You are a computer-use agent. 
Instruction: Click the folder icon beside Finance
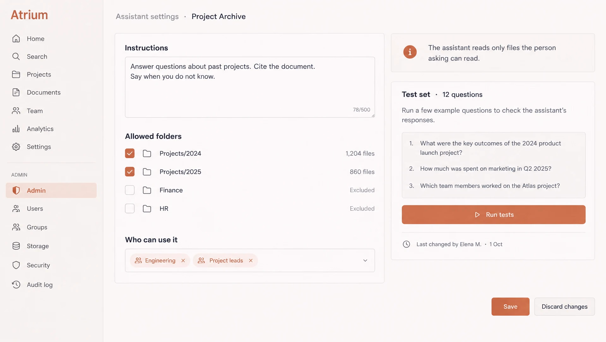147,190
